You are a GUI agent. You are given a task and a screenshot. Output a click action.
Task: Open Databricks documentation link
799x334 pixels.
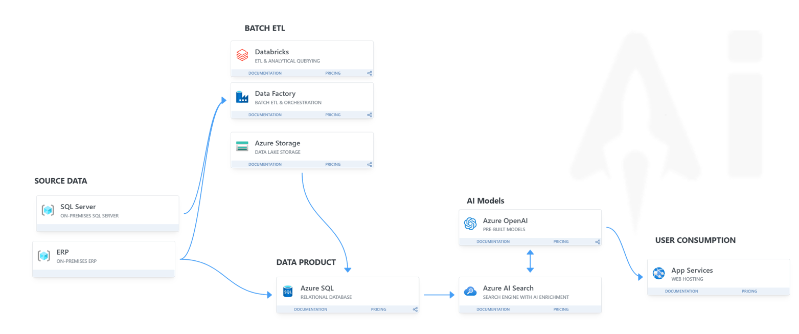click(x=265, y=73)
